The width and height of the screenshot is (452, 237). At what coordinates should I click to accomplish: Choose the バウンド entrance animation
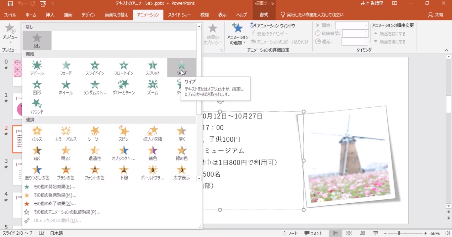(37, 106)
